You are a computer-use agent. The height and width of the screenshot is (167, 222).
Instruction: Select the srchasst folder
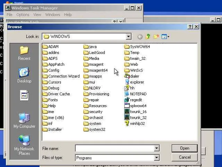pyautogui.click(x=93, y=118)
